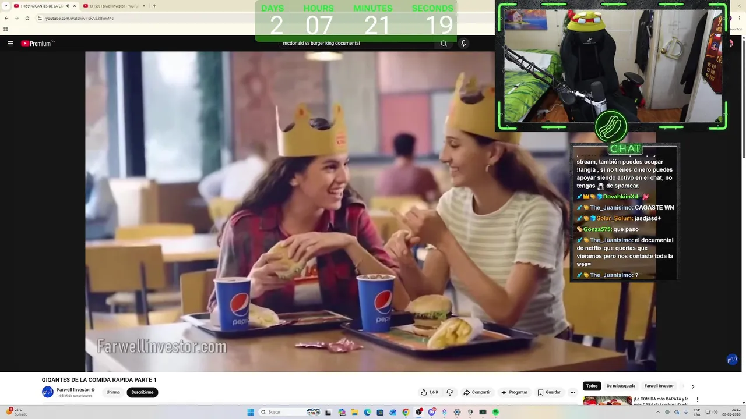Open the Farwell Investor channel name link

[x=73, y=390]
